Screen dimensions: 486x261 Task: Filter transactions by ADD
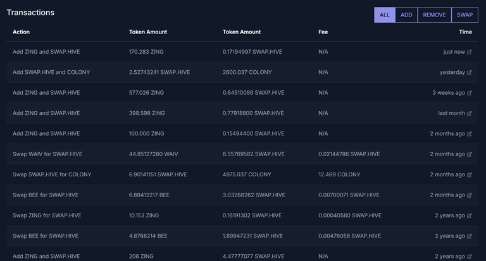pos(406,15)
